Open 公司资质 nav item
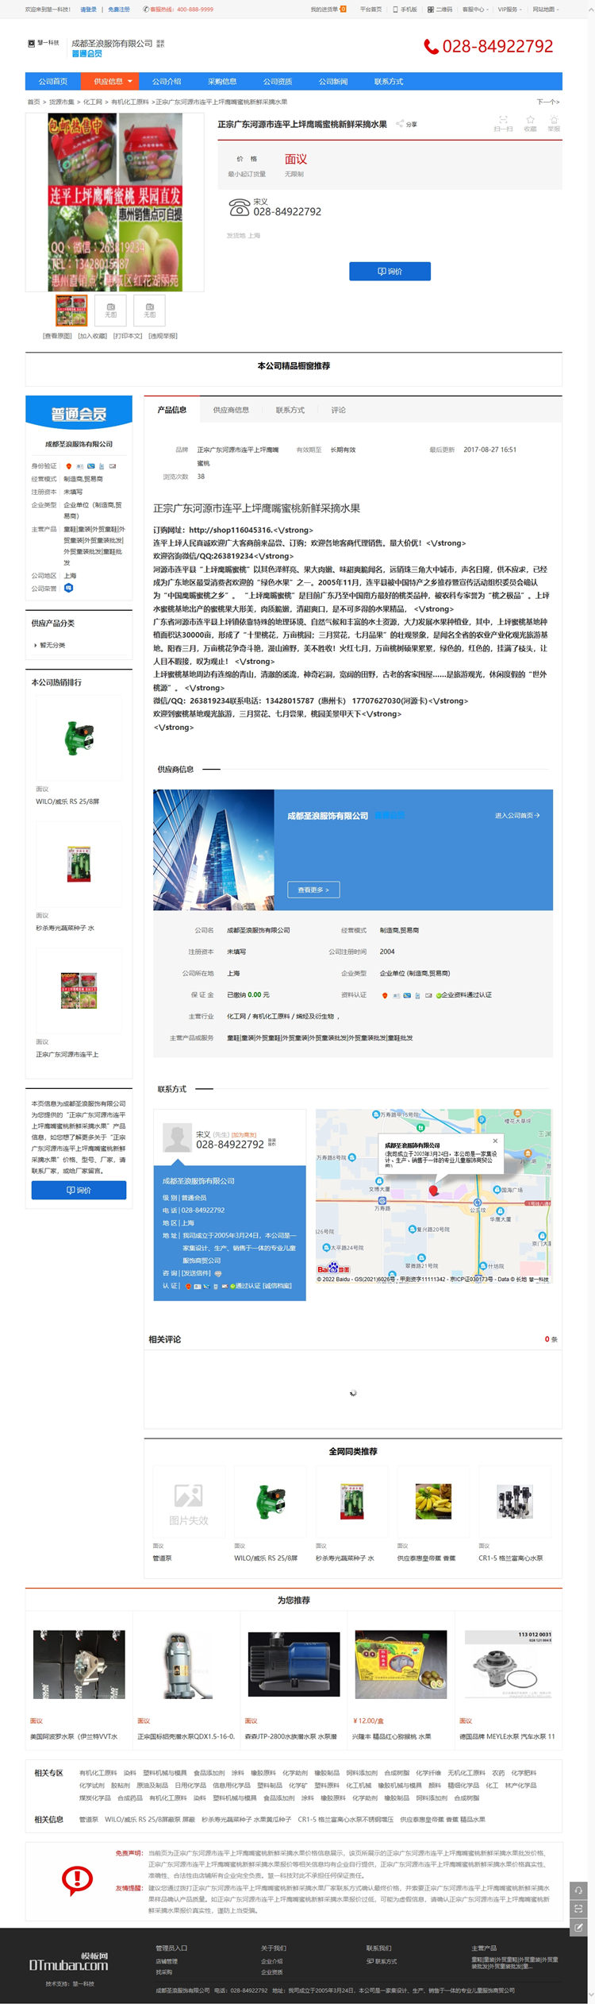595x2004 pixels. click(278, 81)
